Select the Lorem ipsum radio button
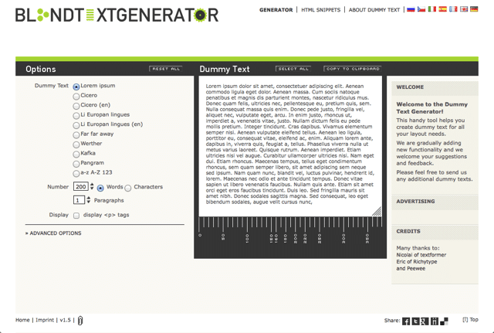Image resolution: width=494 pixels, height=333 pixels. pyautogui.click(x=76, y=87)
